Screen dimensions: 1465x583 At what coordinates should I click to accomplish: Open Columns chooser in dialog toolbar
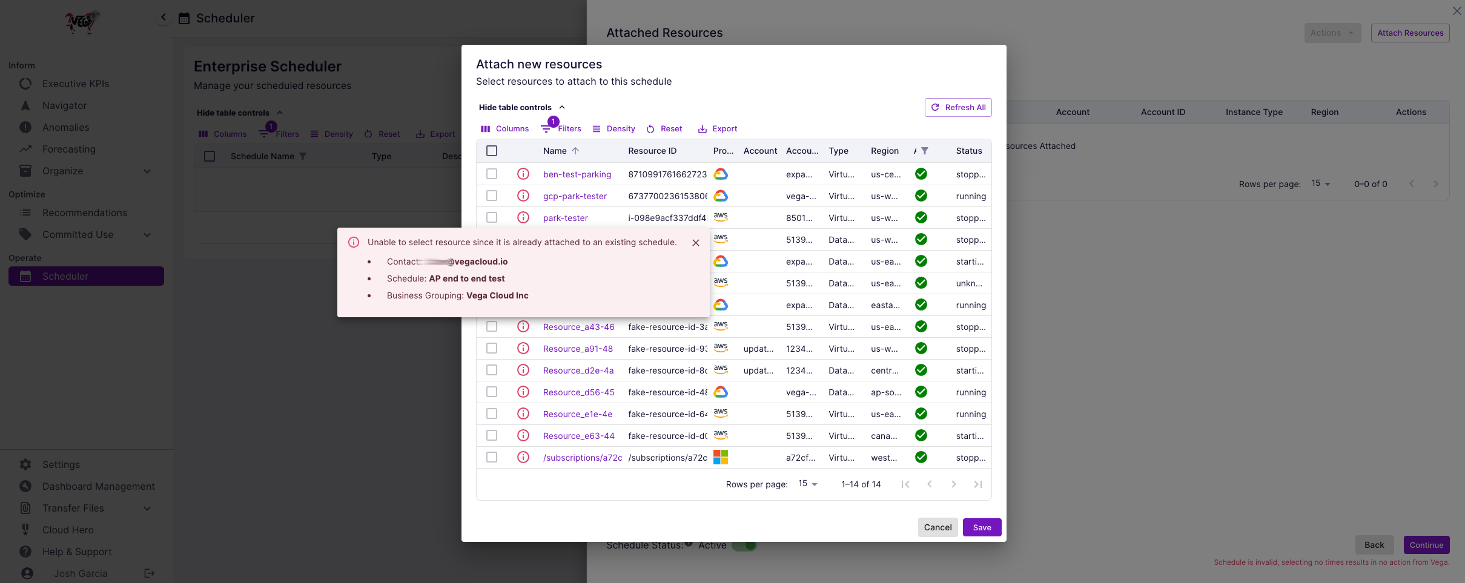[x=504, y=129]
